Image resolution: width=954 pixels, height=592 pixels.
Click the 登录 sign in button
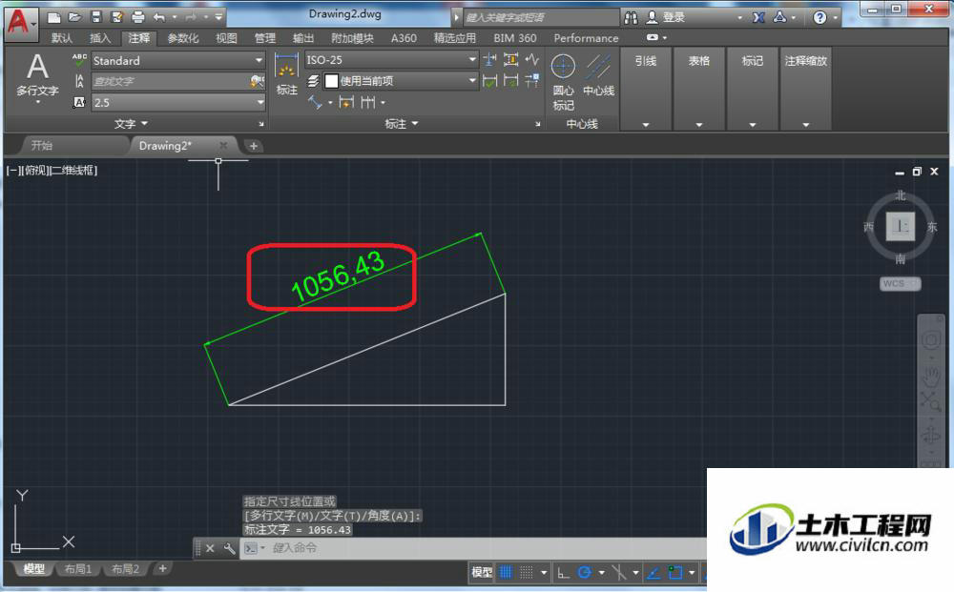(x=666, y=17)
